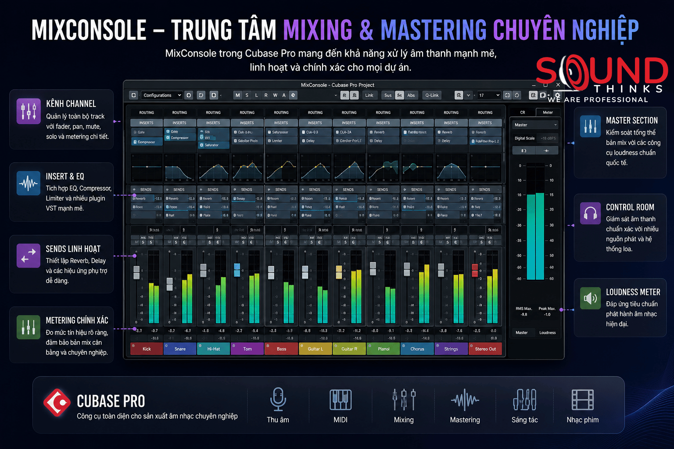This screenshot has width=674, height=449.
Task: Expand INSERTS header above the Kick channel
Action: coord(147,123)
